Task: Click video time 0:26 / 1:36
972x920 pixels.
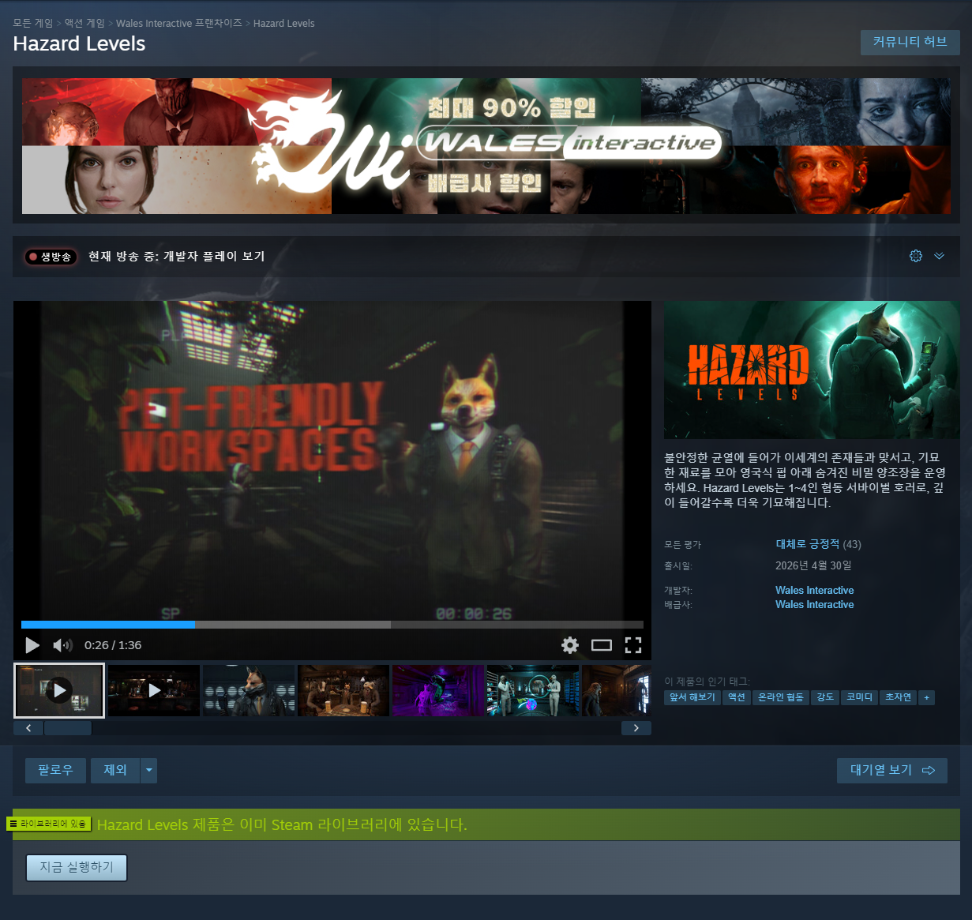Action: [113, 645]
